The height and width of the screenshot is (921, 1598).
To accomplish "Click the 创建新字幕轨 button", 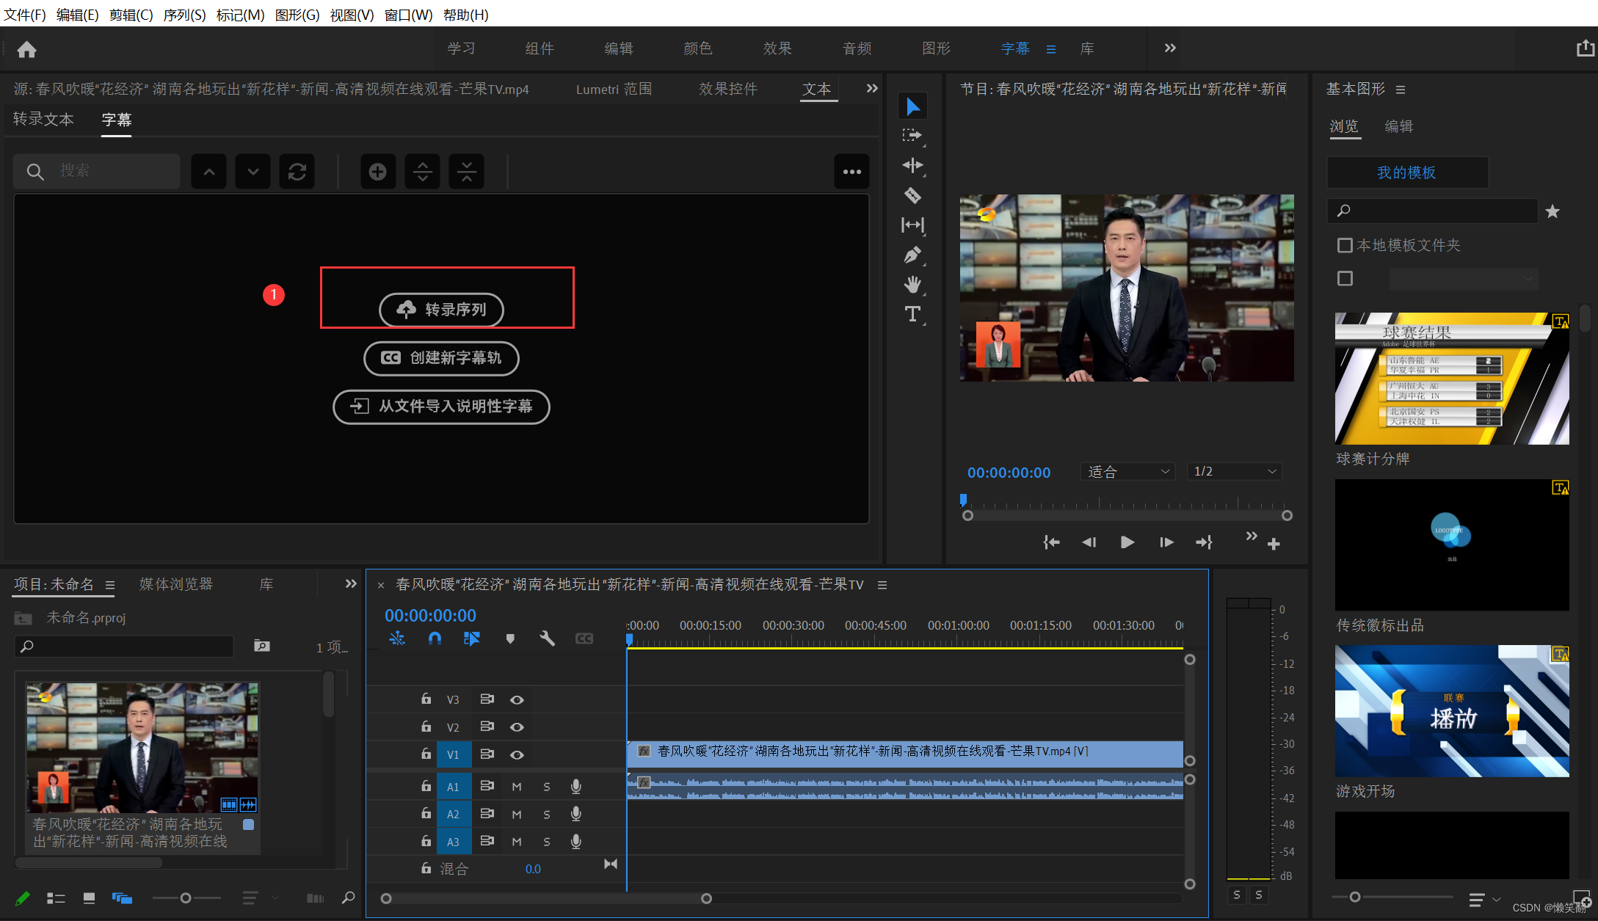I will coord(441,358).
